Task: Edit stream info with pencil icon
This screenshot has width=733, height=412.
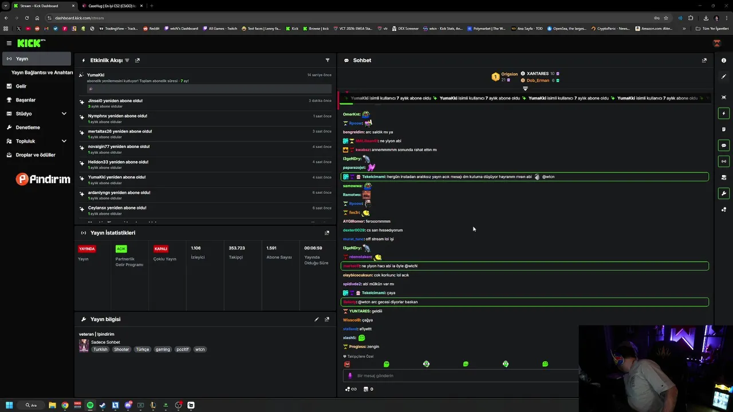Action: pos(317,319)
